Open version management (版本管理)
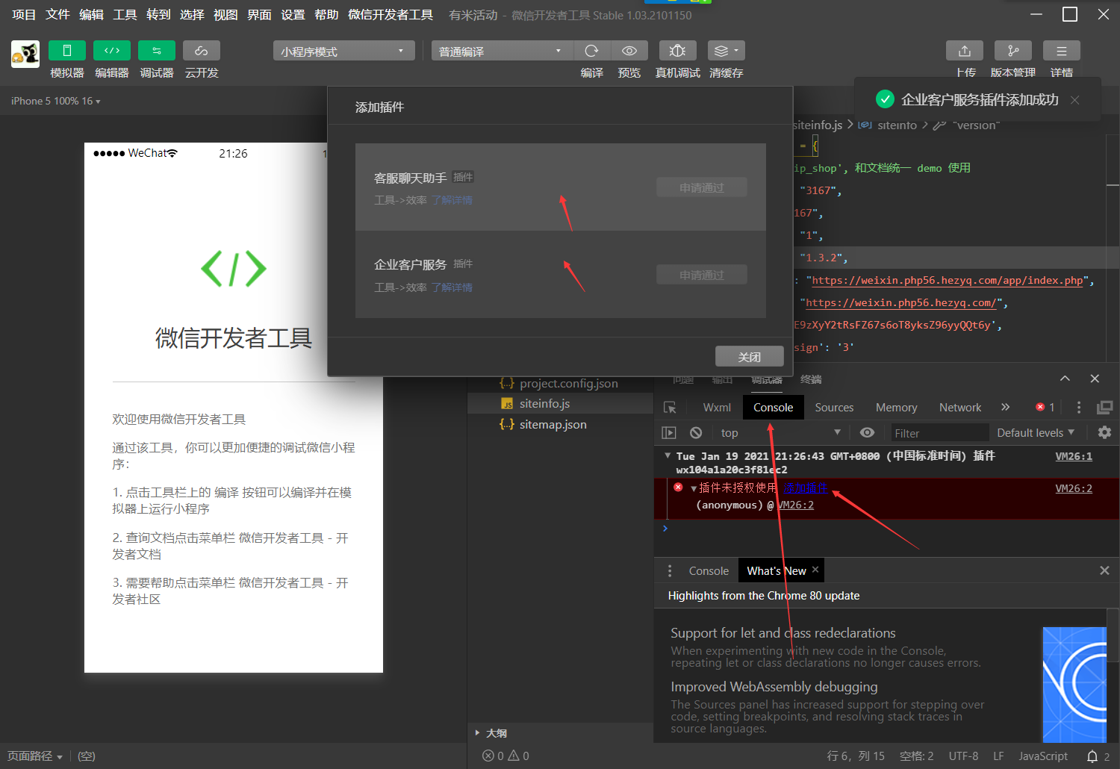This screenshot has width=1120, height=769. click(x=1013, y=50)
